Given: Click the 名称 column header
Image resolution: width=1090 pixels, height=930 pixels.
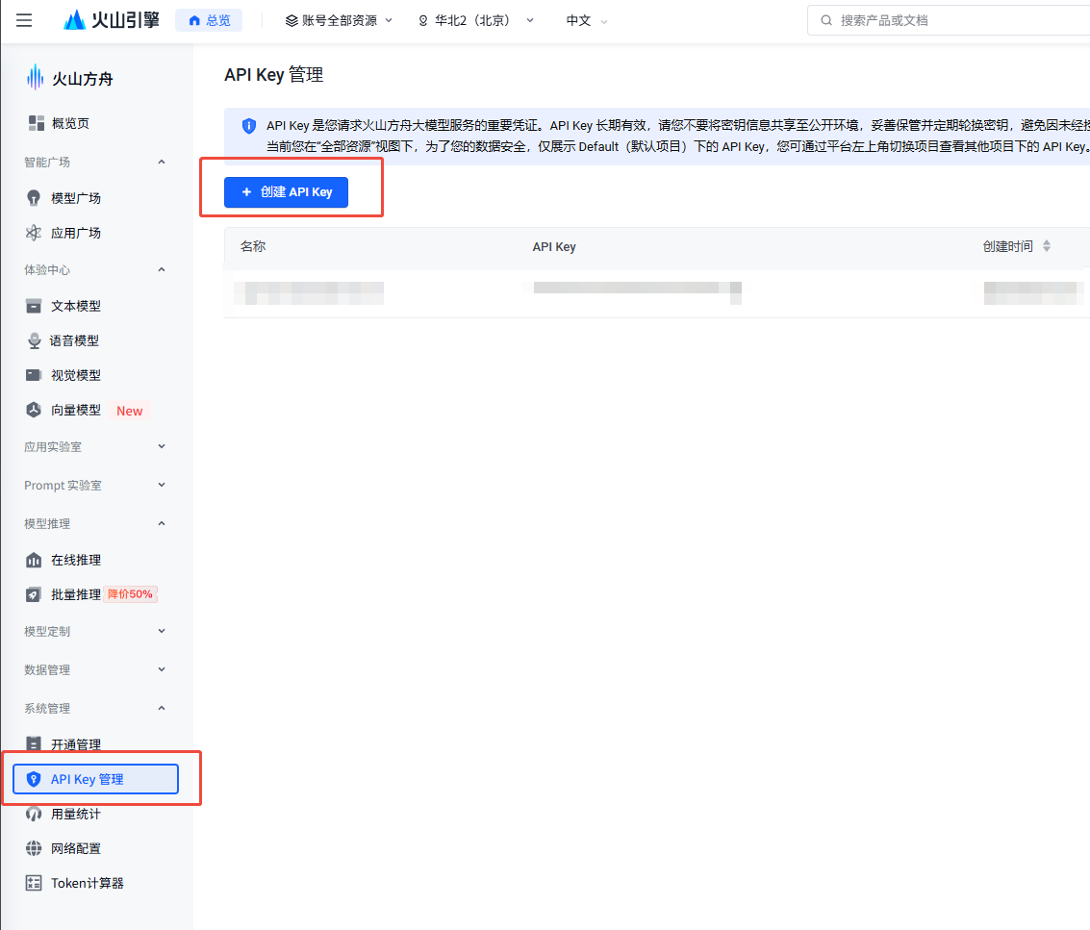Looking at the screenshot, I should (253, 247).
